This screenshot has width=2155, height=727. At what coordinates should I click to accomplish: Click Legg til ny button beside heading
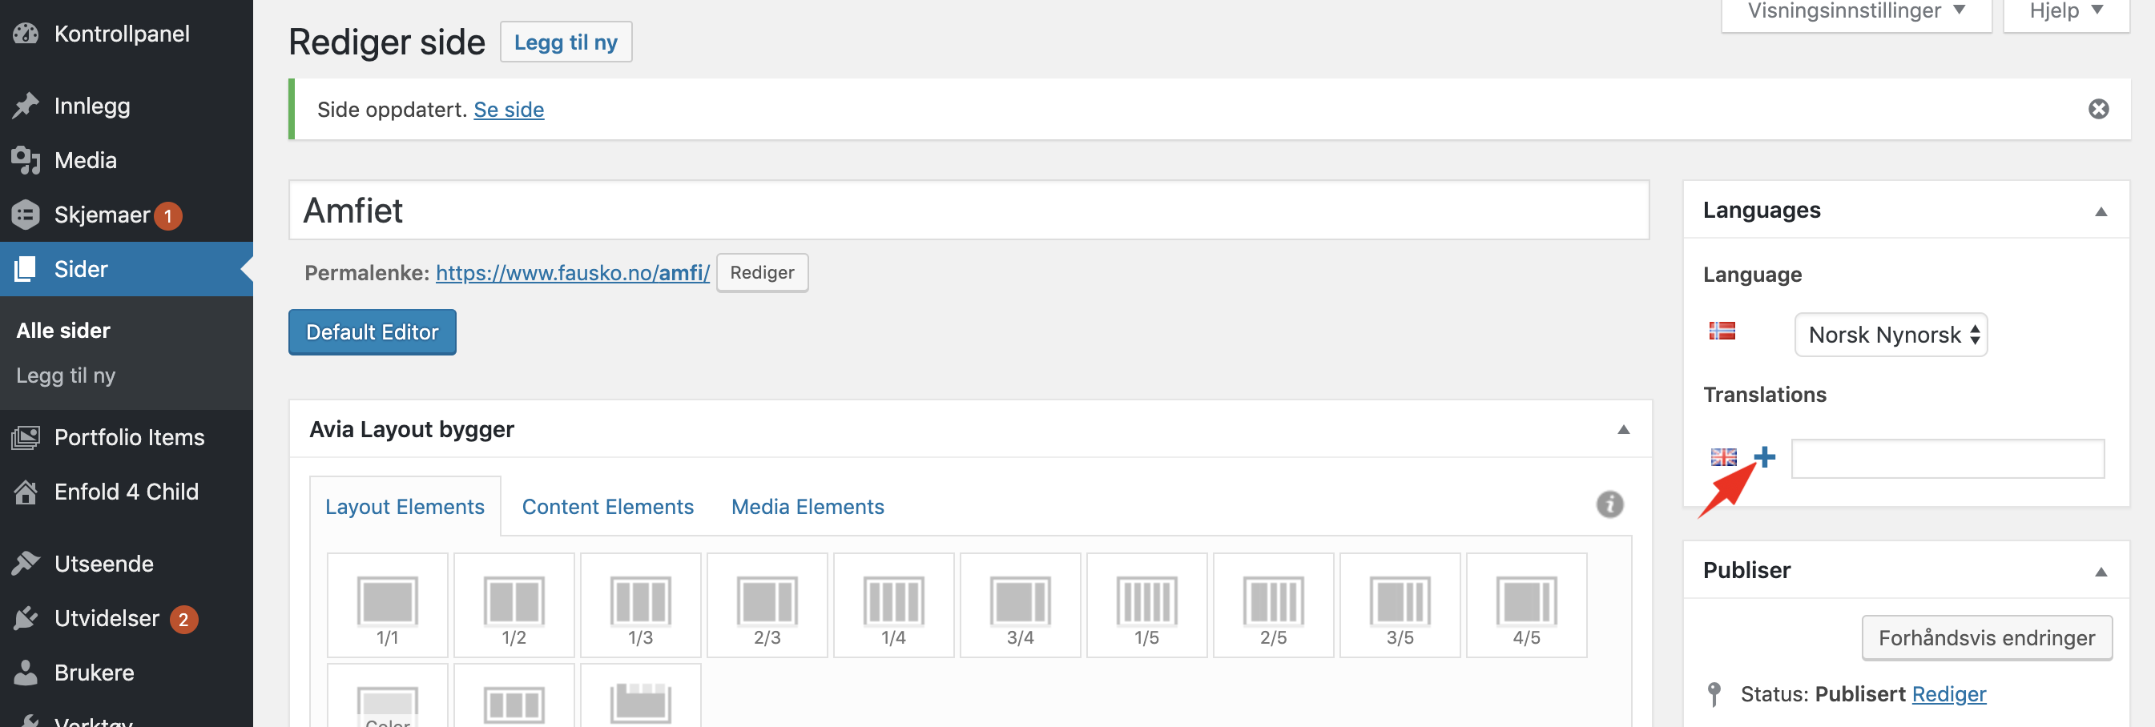[x=566, y=42]
